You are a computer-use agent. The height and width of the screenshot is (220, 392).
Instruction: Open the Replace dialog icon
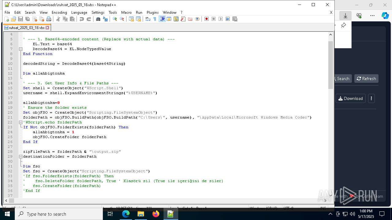click(x=105, y=19)
